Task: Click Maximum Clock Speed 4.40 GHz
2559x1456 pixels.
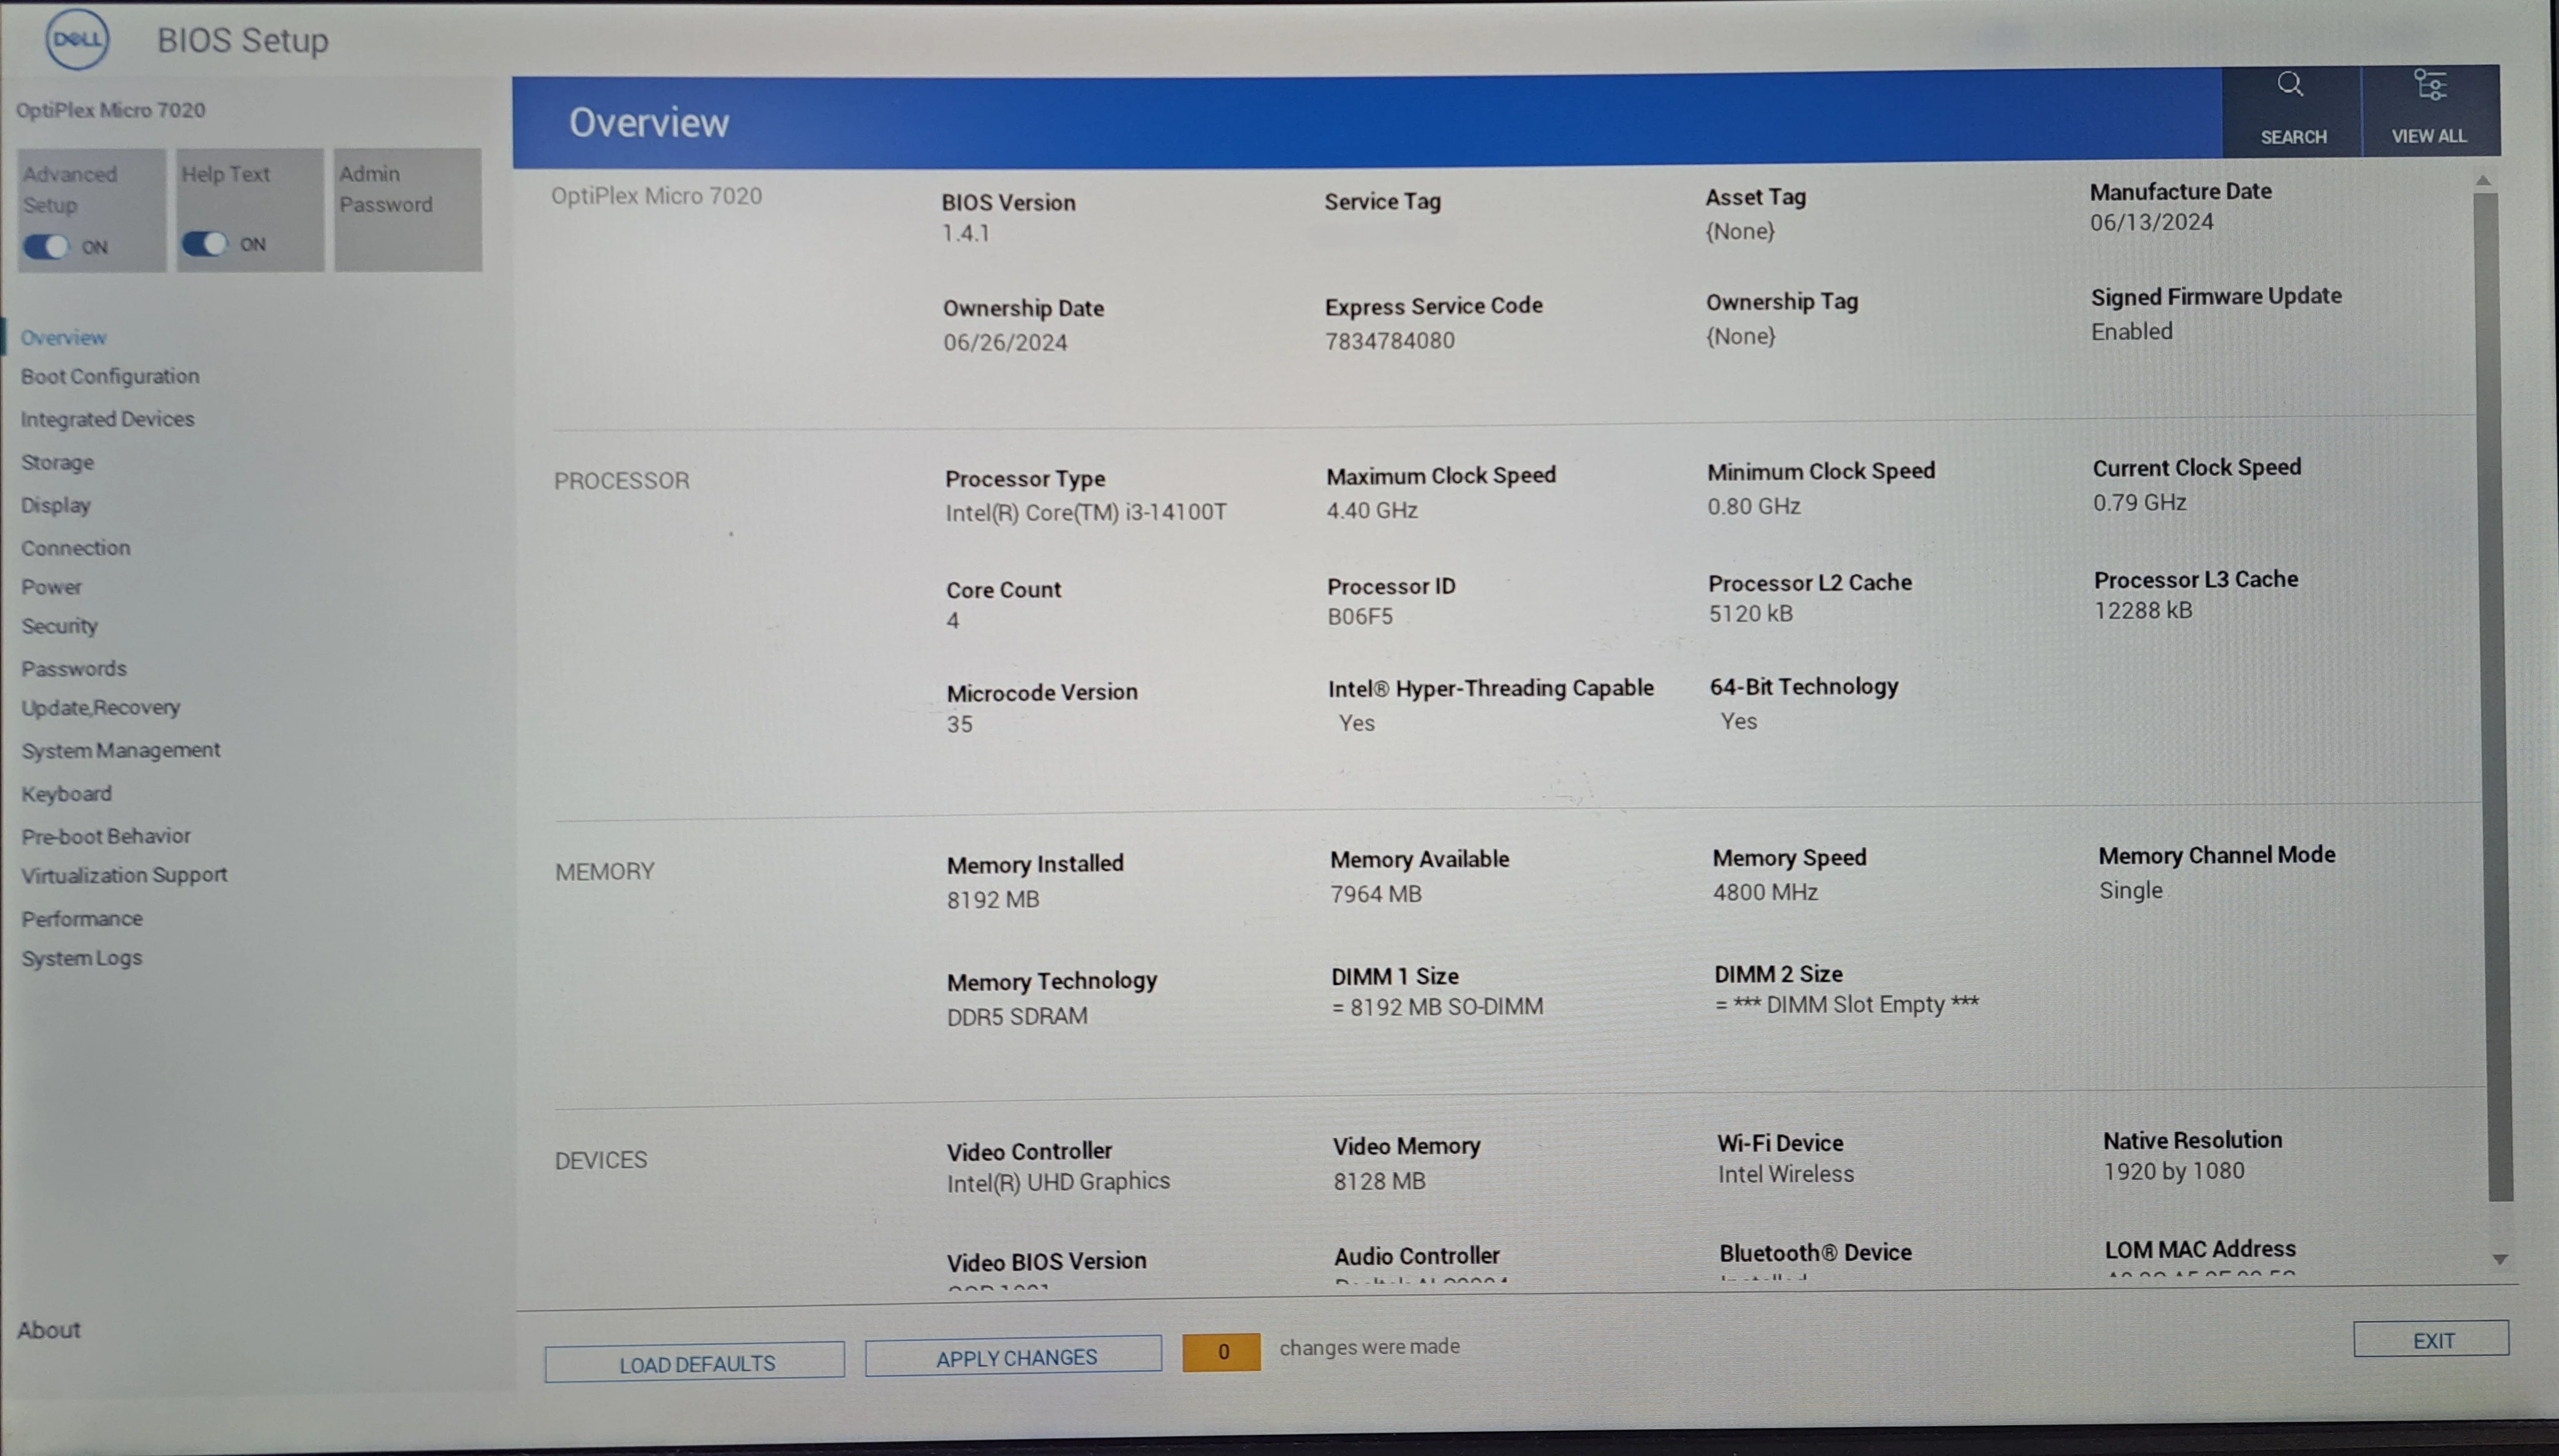Action: 1371,510
